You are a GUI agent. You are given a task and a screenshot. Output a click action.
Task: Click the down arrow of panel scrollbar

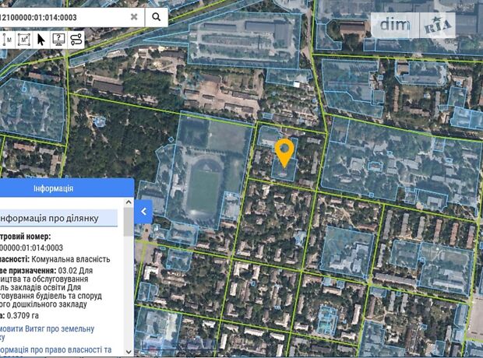pos(129,351)
